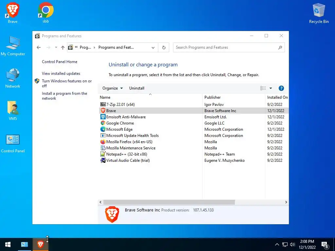Image resolution: width=335 pixels, height=251 pixels.
Task: Click the 7-Zip program icon
Action: tap(103, 104)
